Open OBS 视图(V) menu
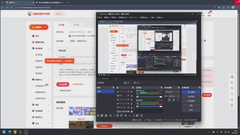 [x=114, y=18]
